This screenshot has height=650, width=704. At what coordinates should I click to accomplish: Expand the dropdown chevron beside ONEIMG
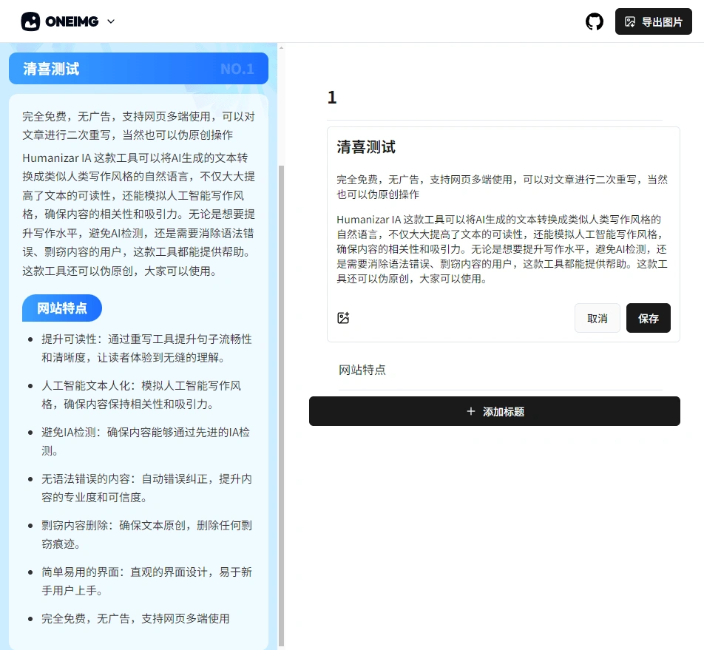[111, 21]
